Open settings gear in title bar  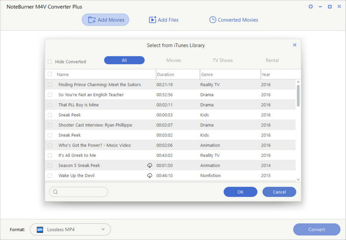tap(310, 7)
